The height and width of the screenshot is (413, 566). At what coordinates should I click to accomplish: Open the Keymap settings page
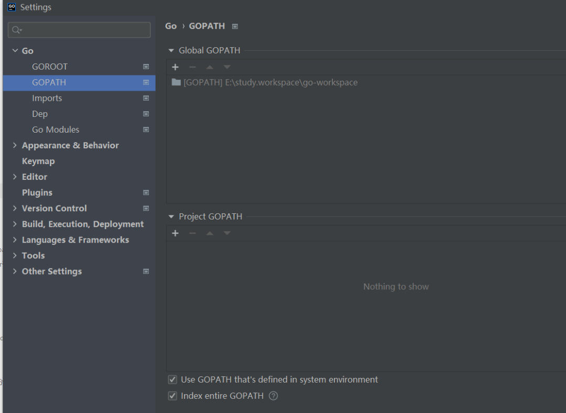(38, 161)
